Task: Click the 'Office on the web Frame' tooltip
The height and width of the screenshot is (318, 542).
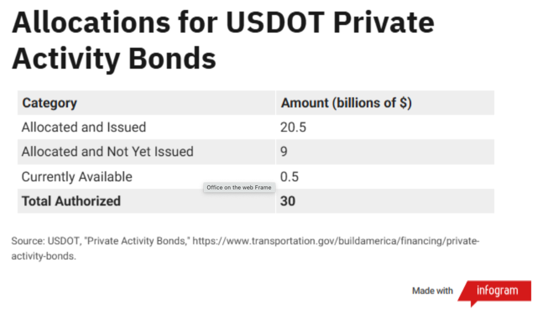Action: click(239, 187)
